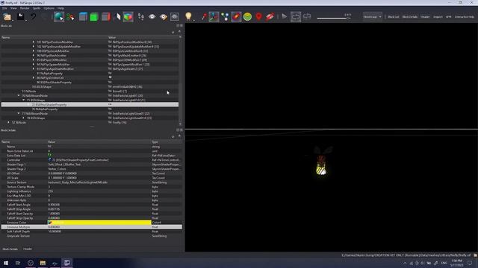Viewport: 478px width, 268px height.
Task: Select the green sphere object-selection tool
Action: point(59,16)
